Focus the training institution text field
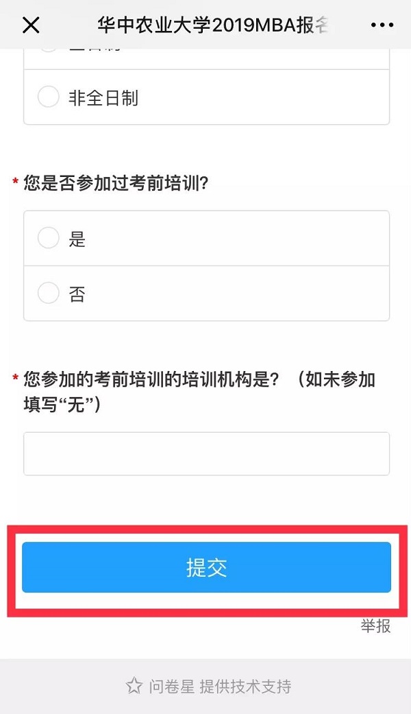 point(206,453)
